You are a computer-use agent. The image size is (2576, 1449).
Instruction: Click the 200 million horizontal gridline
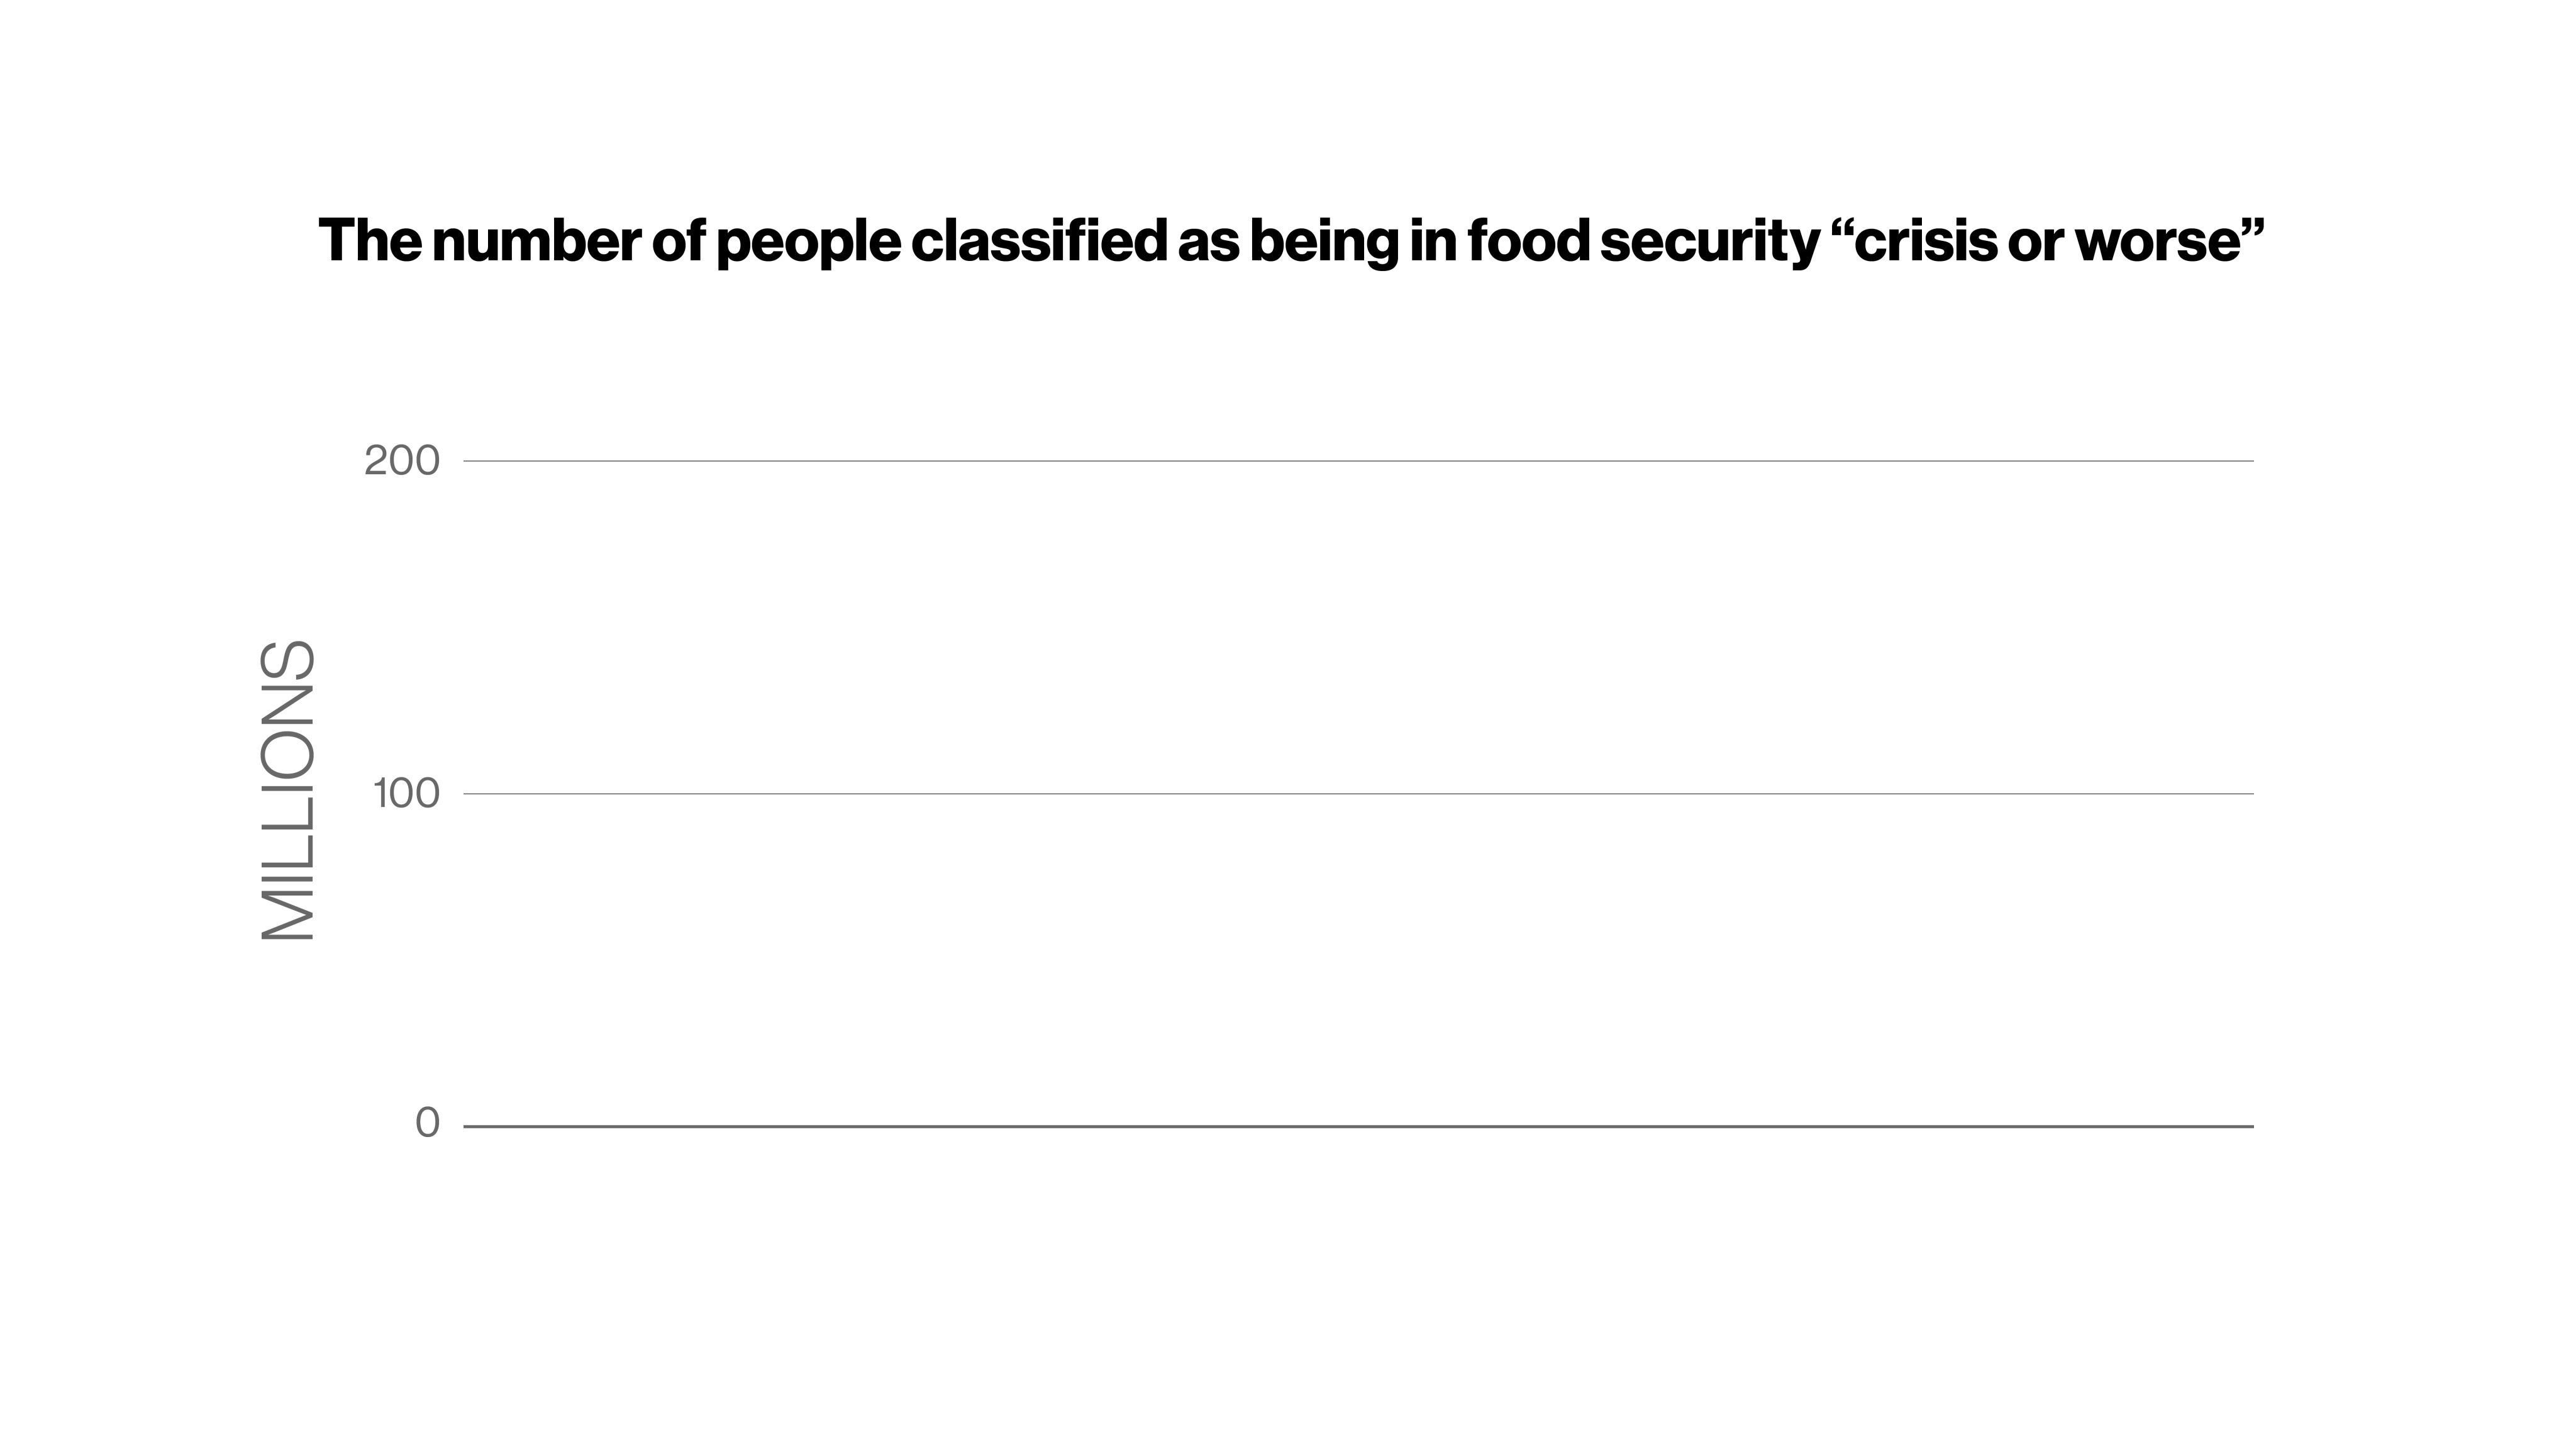[x=1358, y=461]
